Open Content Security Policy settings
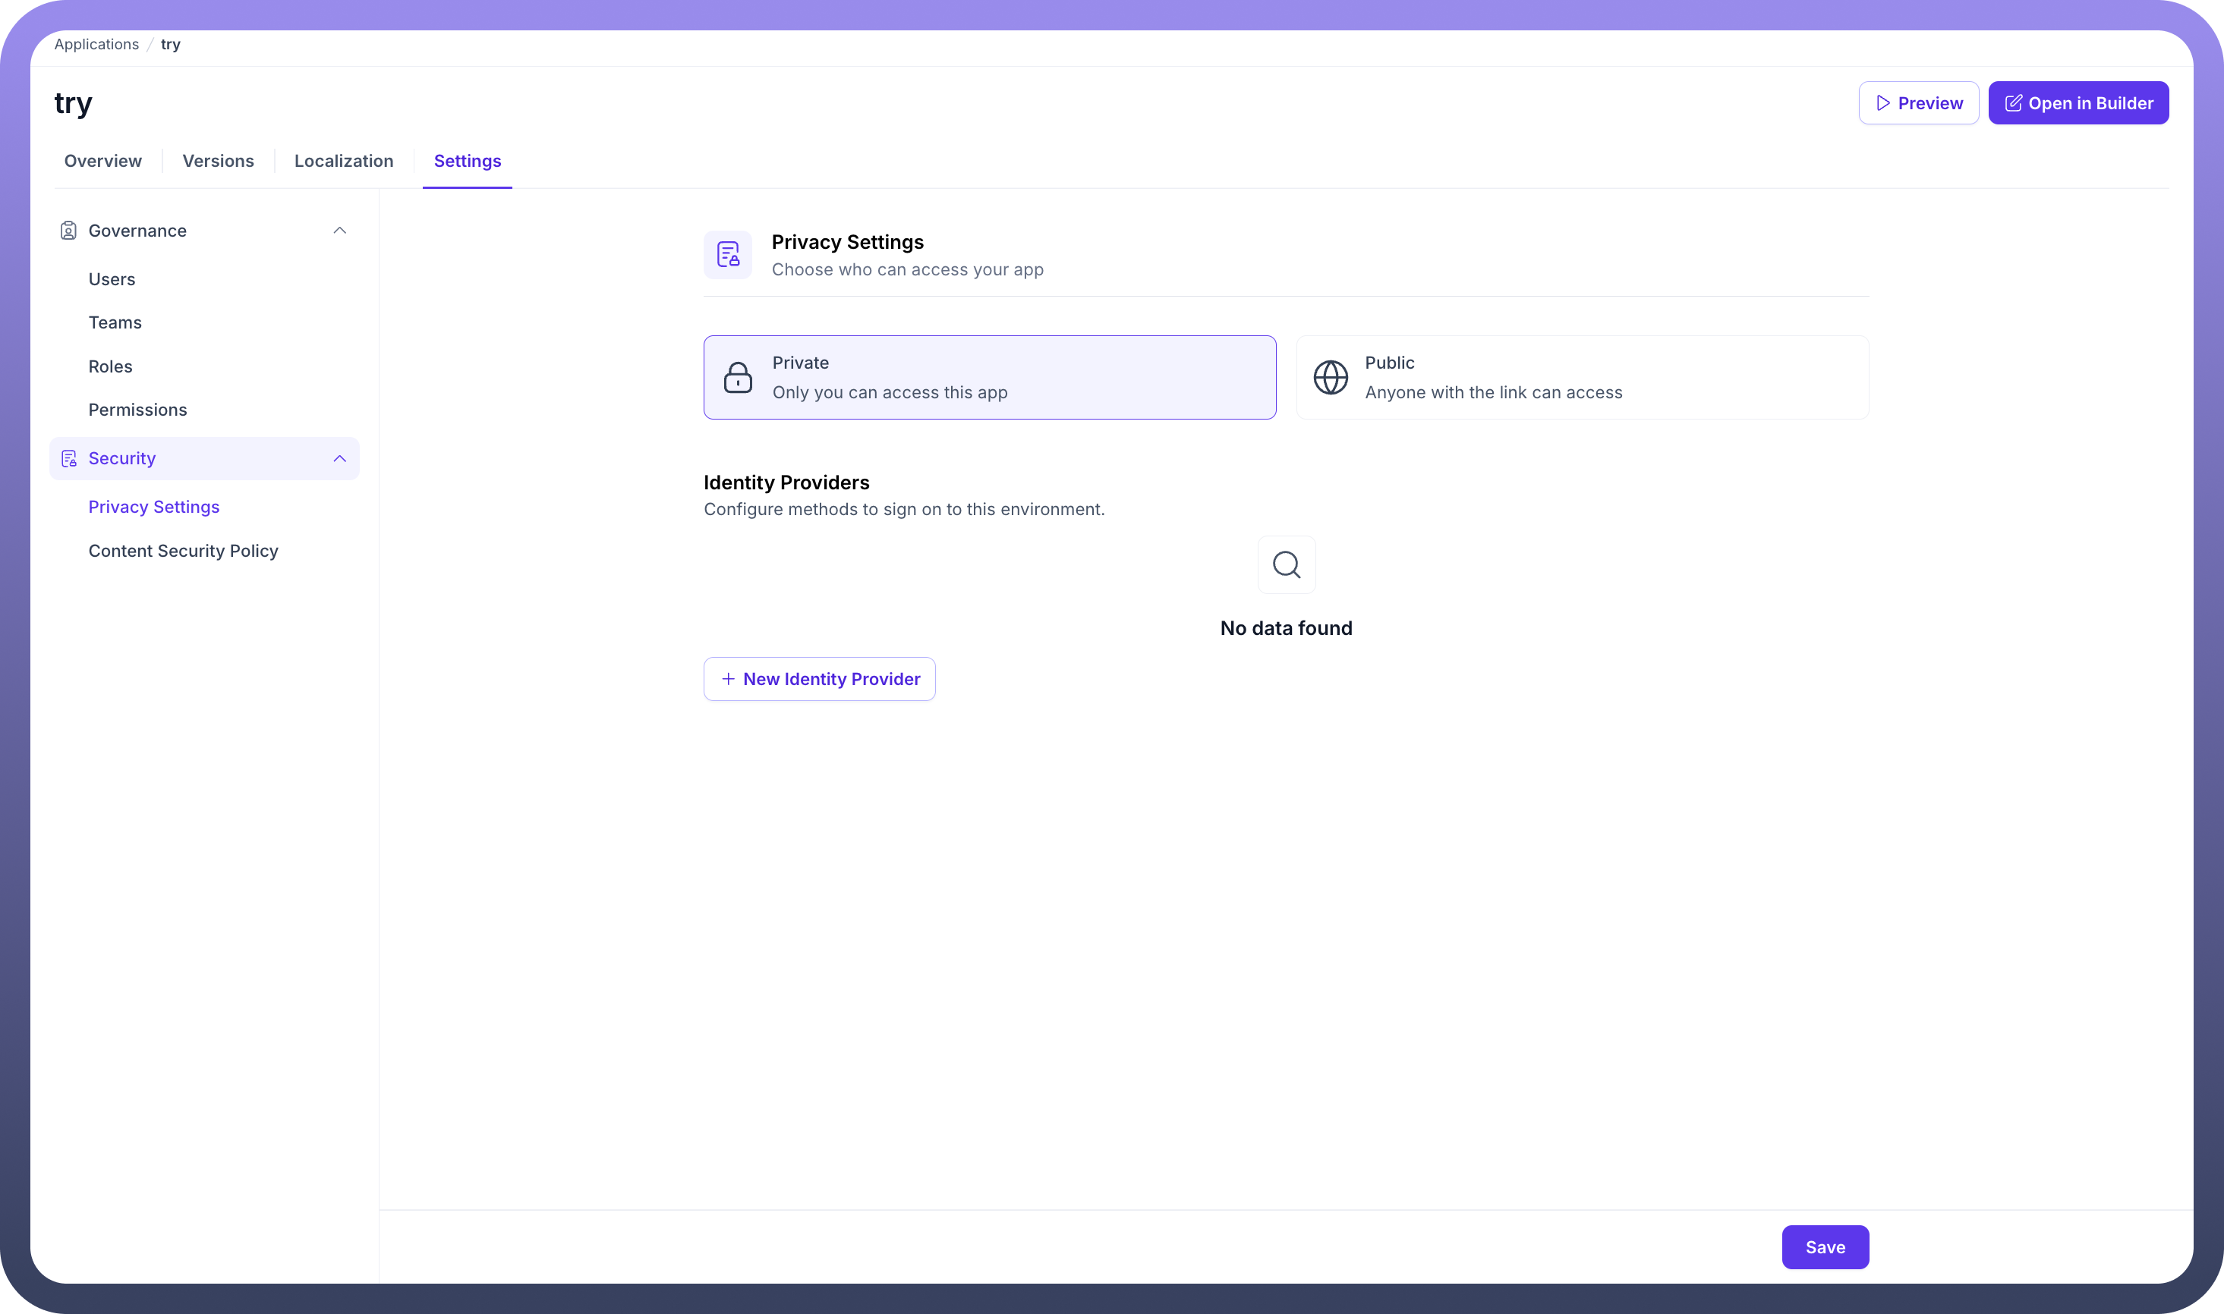The image size is (2224, 1314). pos(184,551)
